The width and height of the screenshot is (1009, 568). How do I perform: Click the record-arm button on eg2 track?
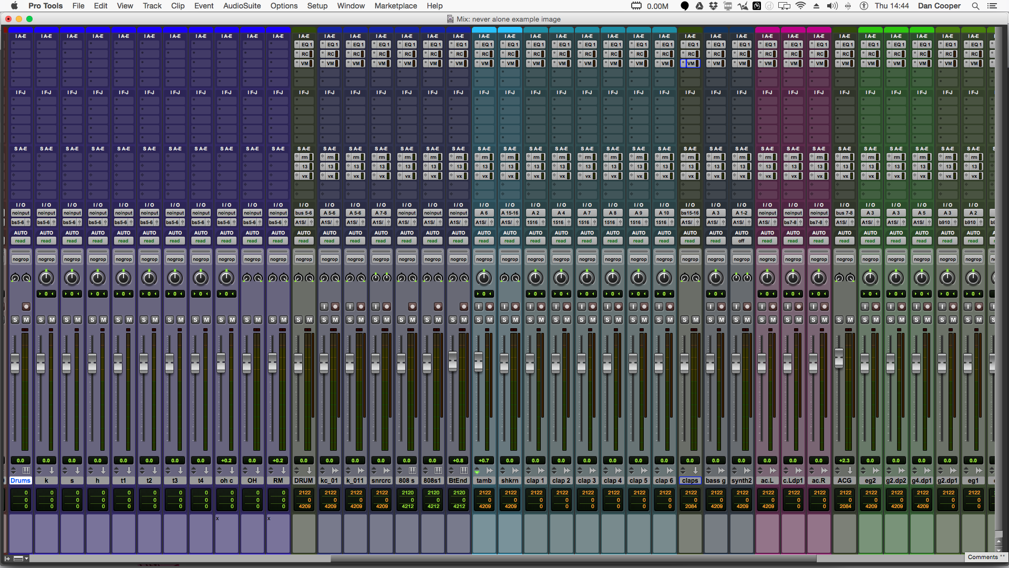click(876, 307)
